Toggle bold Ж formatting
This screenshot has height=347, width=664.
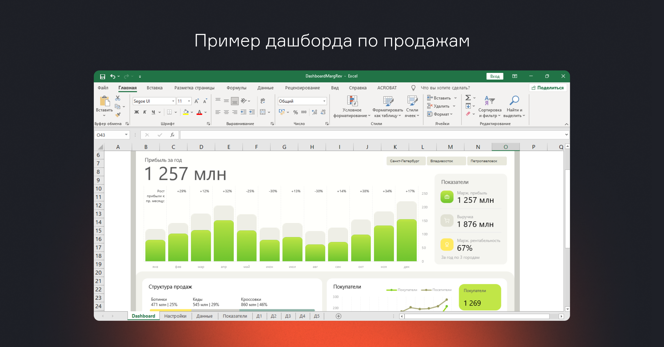tap(136, 112)
